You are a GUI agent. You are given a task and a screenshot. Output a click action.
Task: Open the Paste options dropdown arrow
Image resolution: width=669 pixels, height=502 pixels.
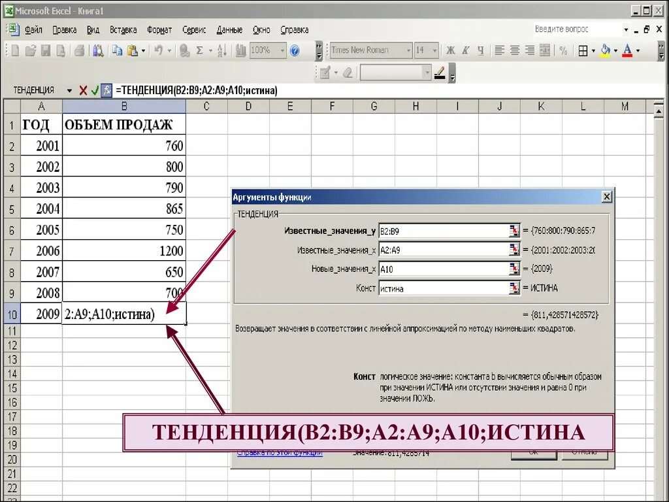click(x=143, y=51)
